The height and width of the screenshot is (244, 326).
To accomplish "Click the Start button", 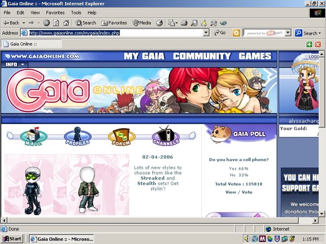I will pos(12,239).
